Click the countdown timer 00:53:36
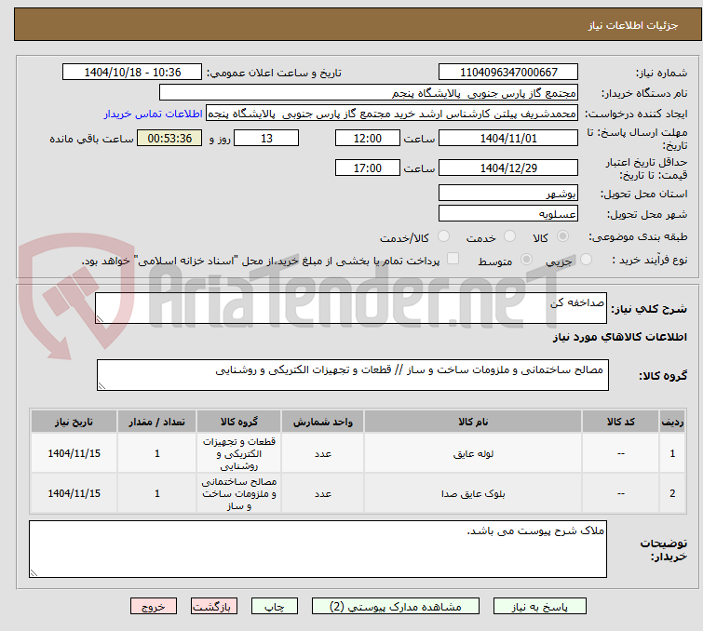The width and height of the screenshot is (703, 631). tap(169, 138)
